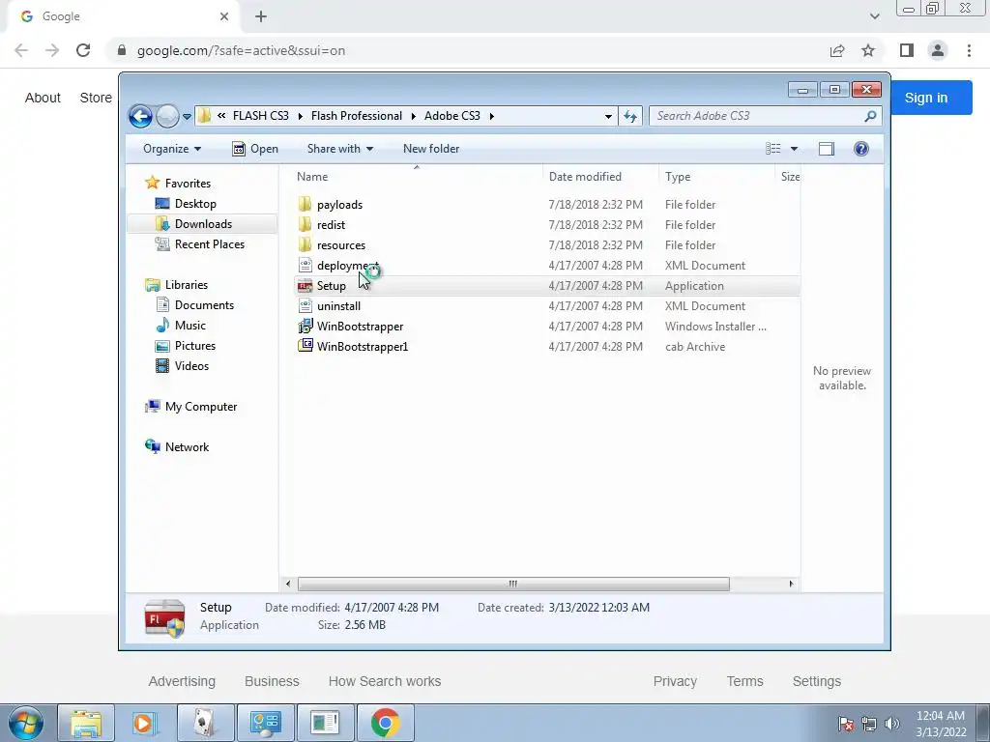Click the Favorites star in sidebar

click(152, 183)
